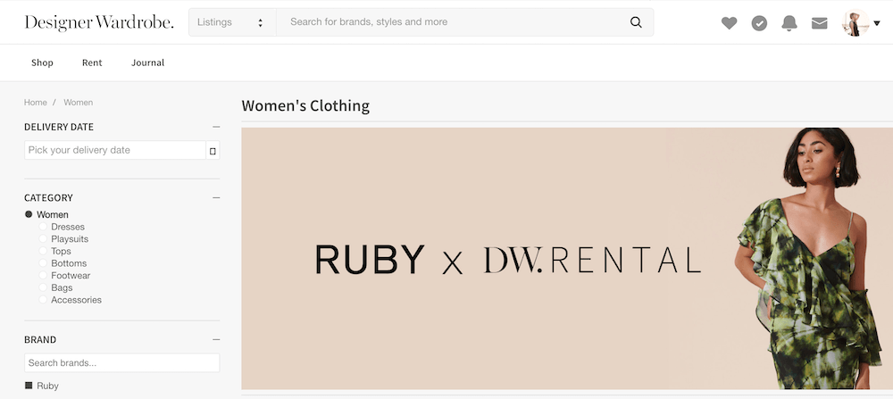Open the Journal link
Viewport: 893px width, 399px height.
click(147, 62)
